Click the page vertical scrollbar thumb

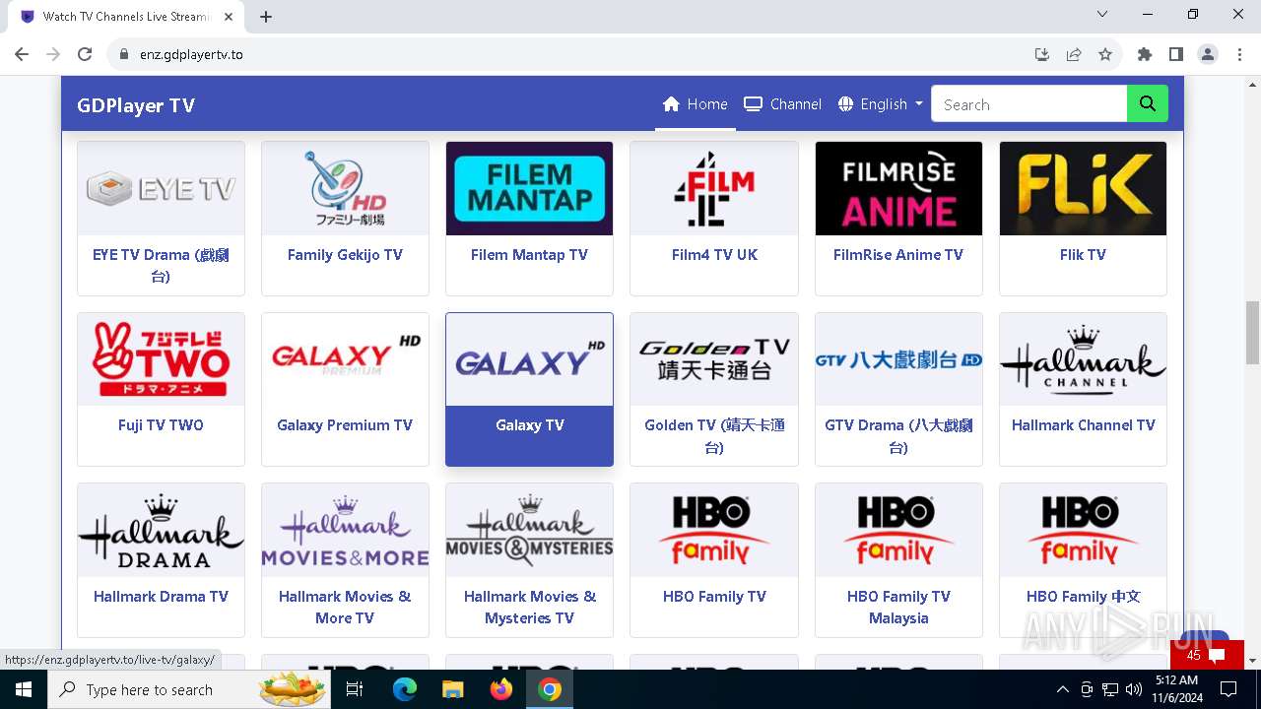click(x=1253, y=333)
